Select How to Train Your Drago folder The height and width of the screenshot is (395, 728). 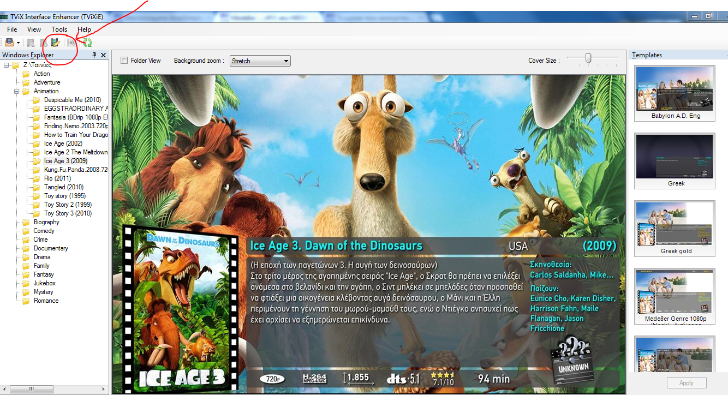(x=76, y=135)
